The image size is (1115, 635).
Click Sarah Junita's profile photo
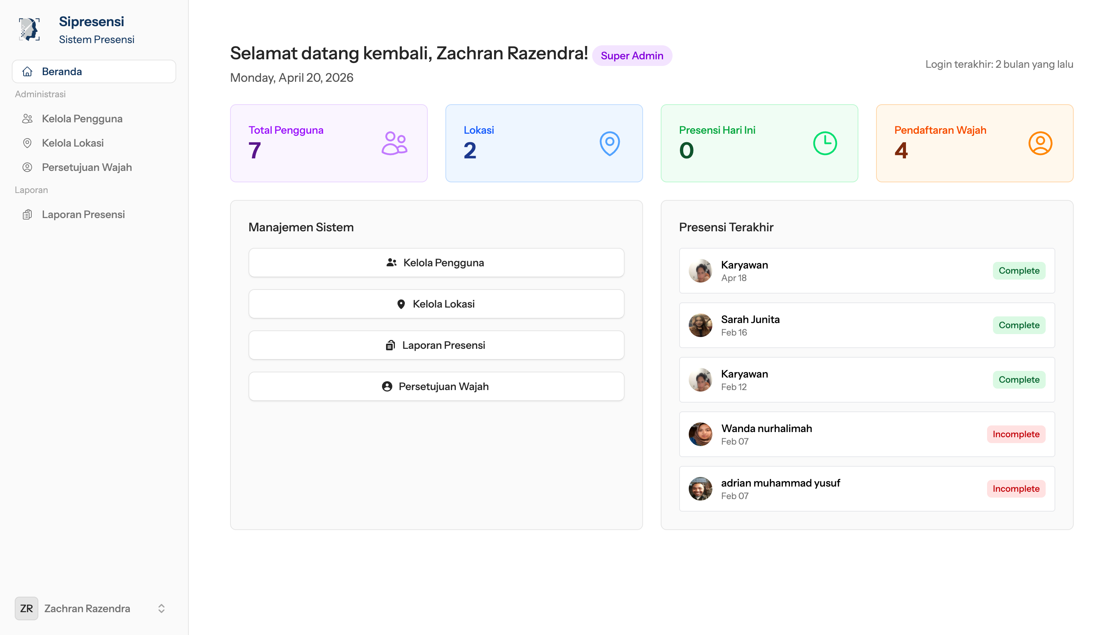coord(700,325)
